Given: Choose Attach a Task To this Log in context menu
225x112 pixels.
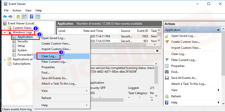Looking at the screenshot, I should point(61,84).
